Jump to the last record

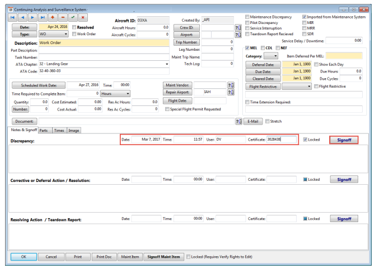pyautogui.click(x=44, y=18)
